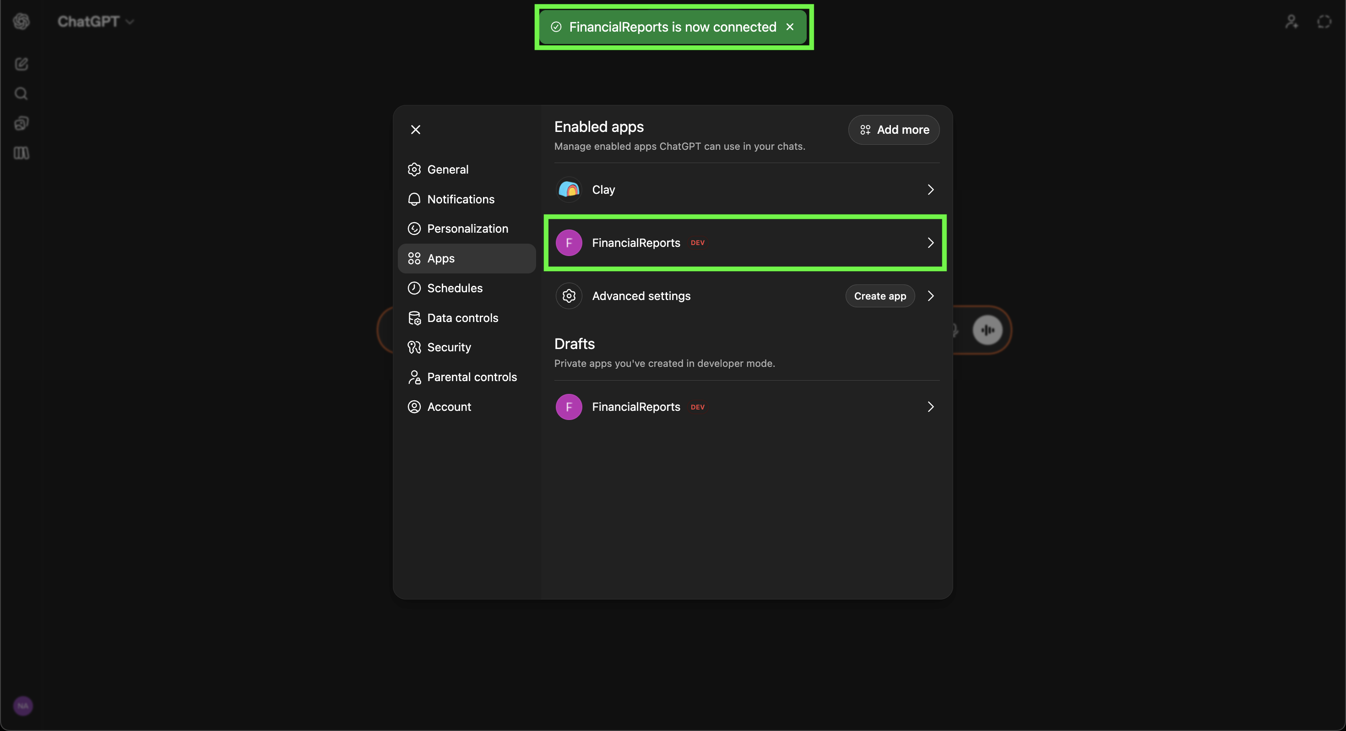Open FinancialReports in Enabled apps list
This screenshot has width=1346, height=731.
click(747, 243)
